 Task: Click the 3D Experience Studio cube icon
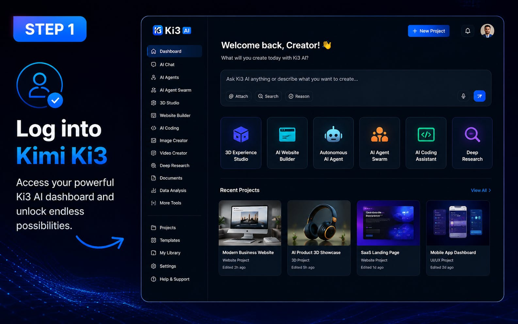(x=241, y=134)
